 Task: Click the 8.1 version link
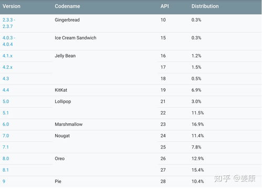6,170
